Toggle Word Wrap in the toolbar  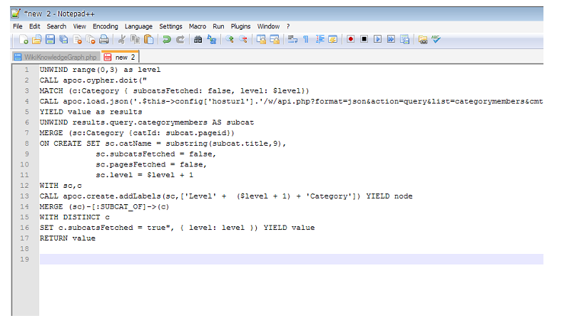(x=292, y=40)
